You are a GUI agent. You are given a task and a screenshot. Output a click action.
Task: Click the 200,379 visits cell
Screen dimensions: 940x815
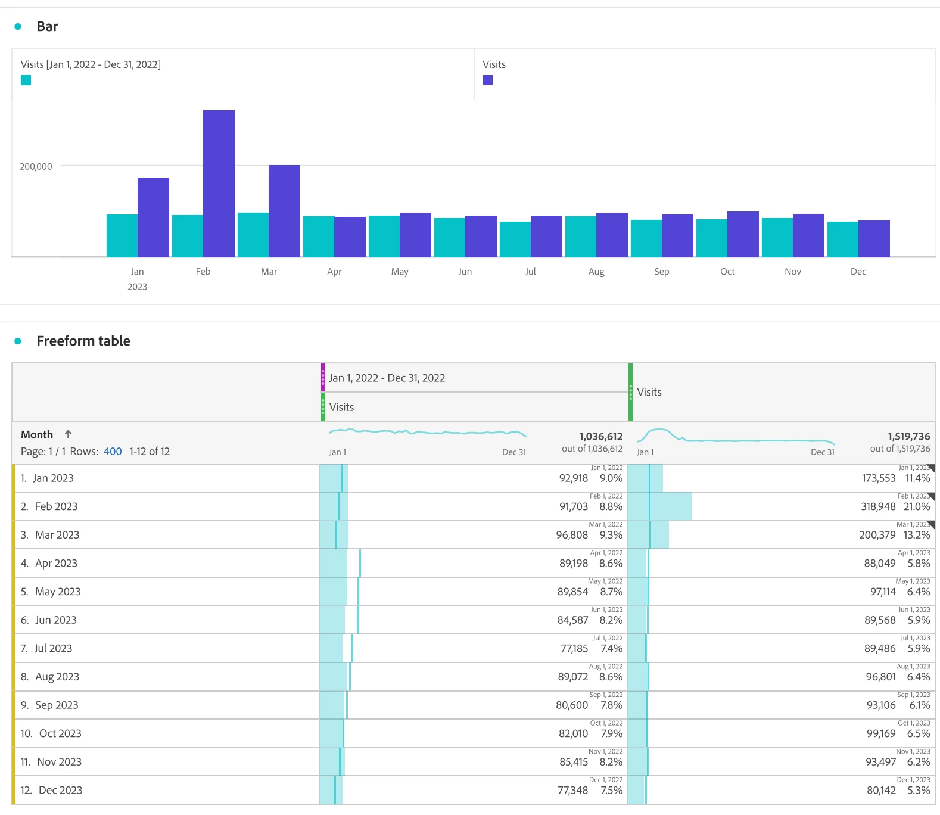click(782, 535)
